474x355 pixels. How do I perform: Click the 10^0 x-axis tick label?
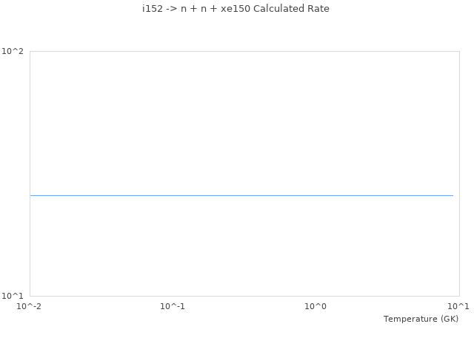point(316,306)
